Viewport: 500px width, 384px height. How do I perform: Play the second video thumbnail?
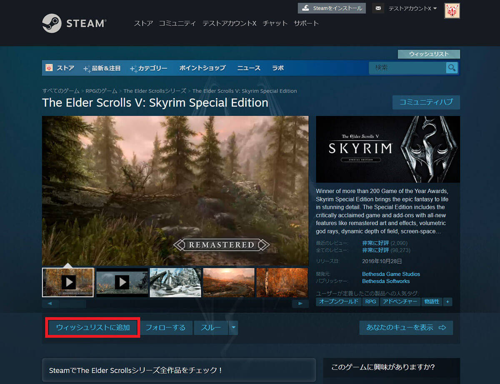click(122, 282)
